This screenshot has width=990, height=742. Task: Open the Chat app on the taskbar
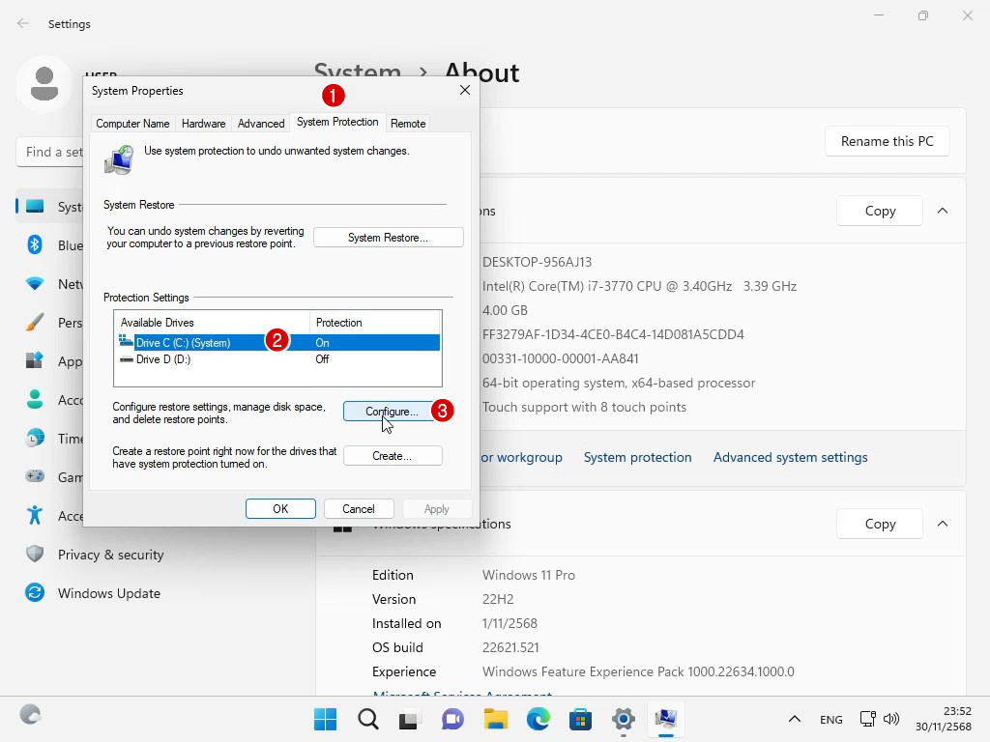453,719
